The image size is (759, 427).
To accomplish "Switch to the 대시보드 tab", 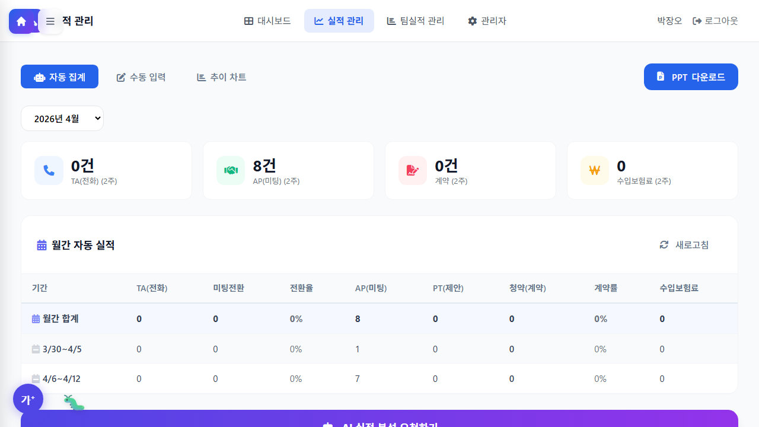I will click(x=267, y=21).
